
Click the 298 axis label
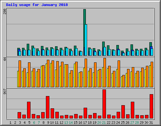5,11
